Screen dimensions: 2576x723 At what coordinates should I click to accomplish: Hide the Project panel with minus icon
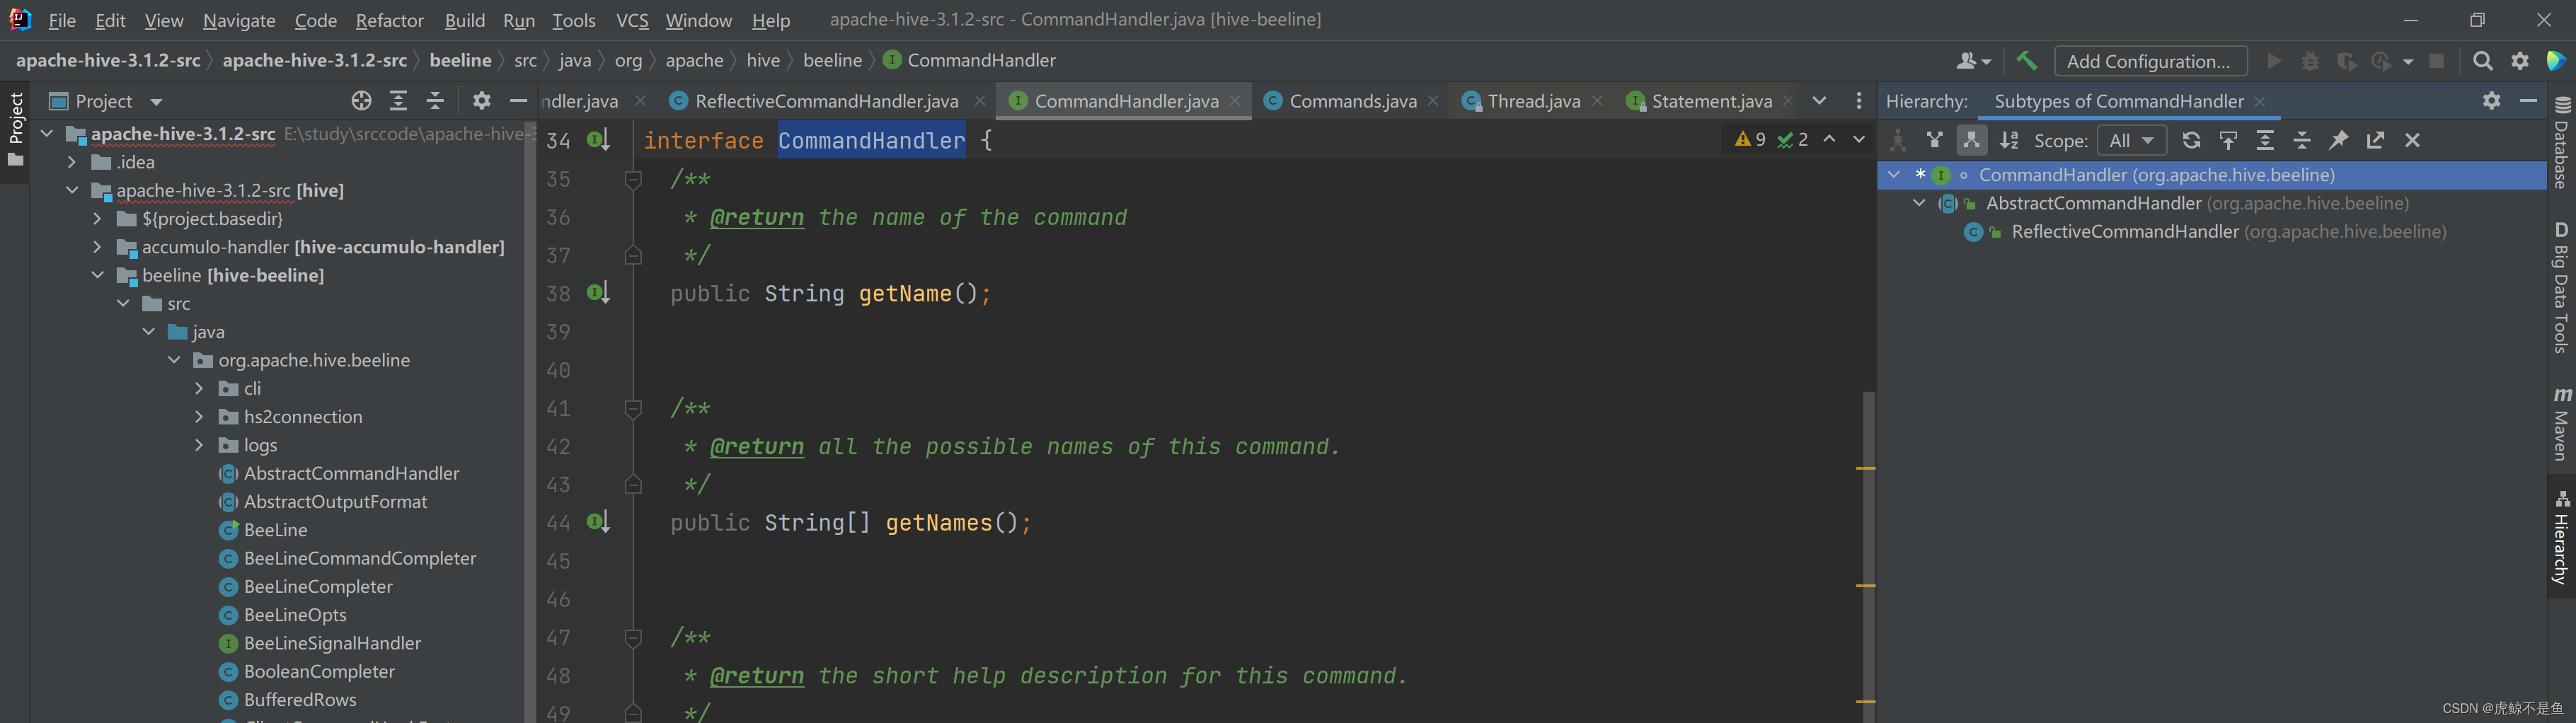coord(518,101)
